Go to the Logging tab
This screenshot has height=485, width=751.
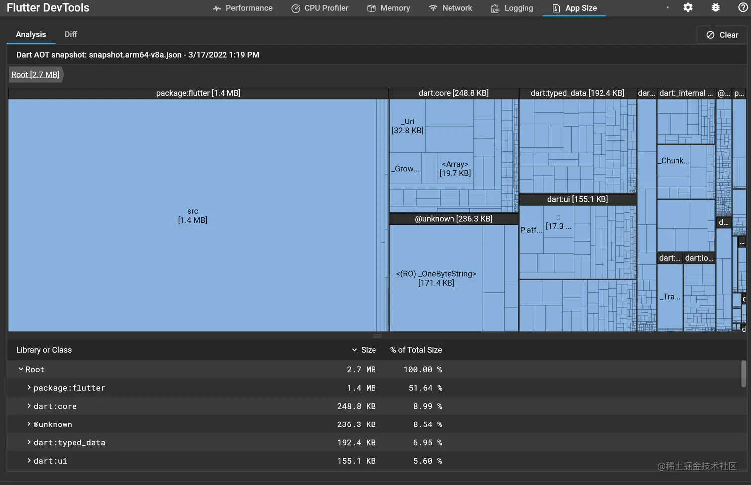point(512,8)
